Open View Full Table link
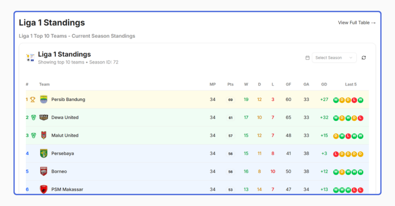Image resolution: width=395 pixels, height=206 pixels. coord(357,23)
